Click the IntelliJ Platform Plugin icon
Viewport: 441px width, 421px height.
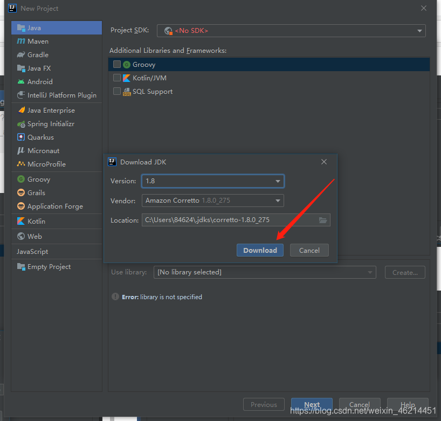pos(21,95)
